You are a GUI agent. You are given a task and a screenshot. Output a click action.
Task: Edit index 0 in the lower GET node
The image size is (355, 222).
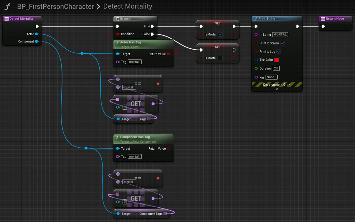click(x=125, y=202)
